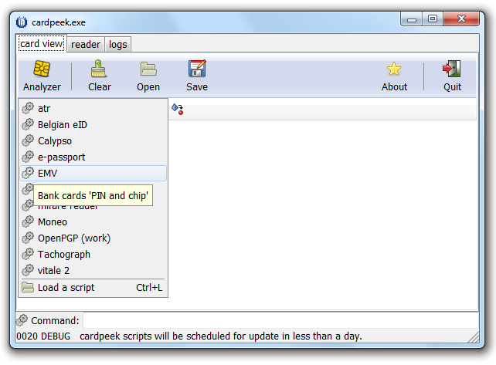Click the Analyzer chip icon
Image resolution: width=496 pixels, height=365 pixels.
(42, 70)
